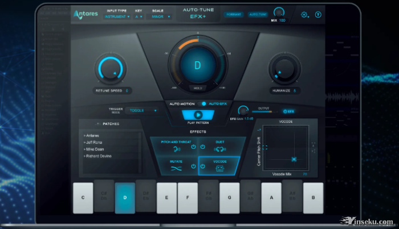Toggle power for Mutate effect
This screenshot has height=229, width=399.
[194, 166]
